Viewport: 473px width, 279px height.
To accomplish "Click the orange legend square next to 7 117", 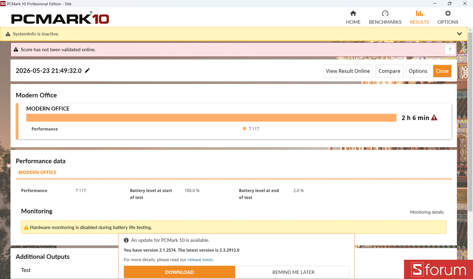I will click(x=245, y=129).
